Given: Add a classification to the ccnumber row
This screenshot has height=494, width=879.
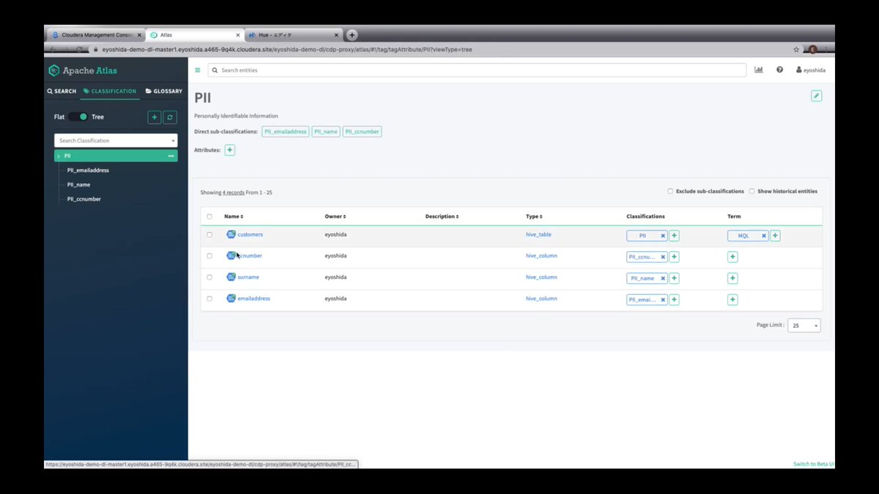Looking at the screenshot, I should [x=675, y=257].
